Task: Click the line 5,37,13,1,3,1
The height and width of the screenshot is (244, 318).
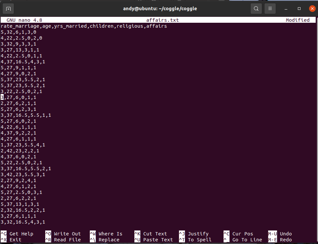Action: pos(20,204)
